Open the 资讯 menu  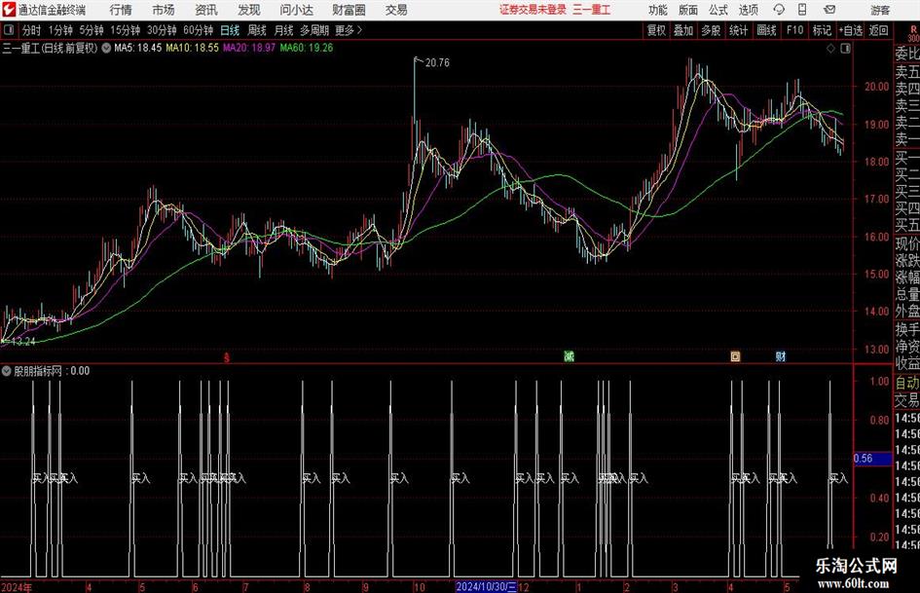click(206, 10)
